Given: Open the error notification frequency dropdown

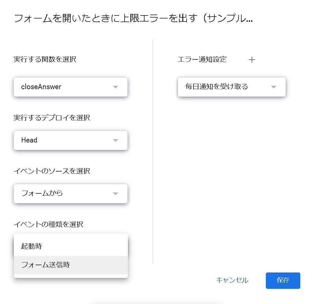Looking at the screenshot, I should (x=232, y=87).
